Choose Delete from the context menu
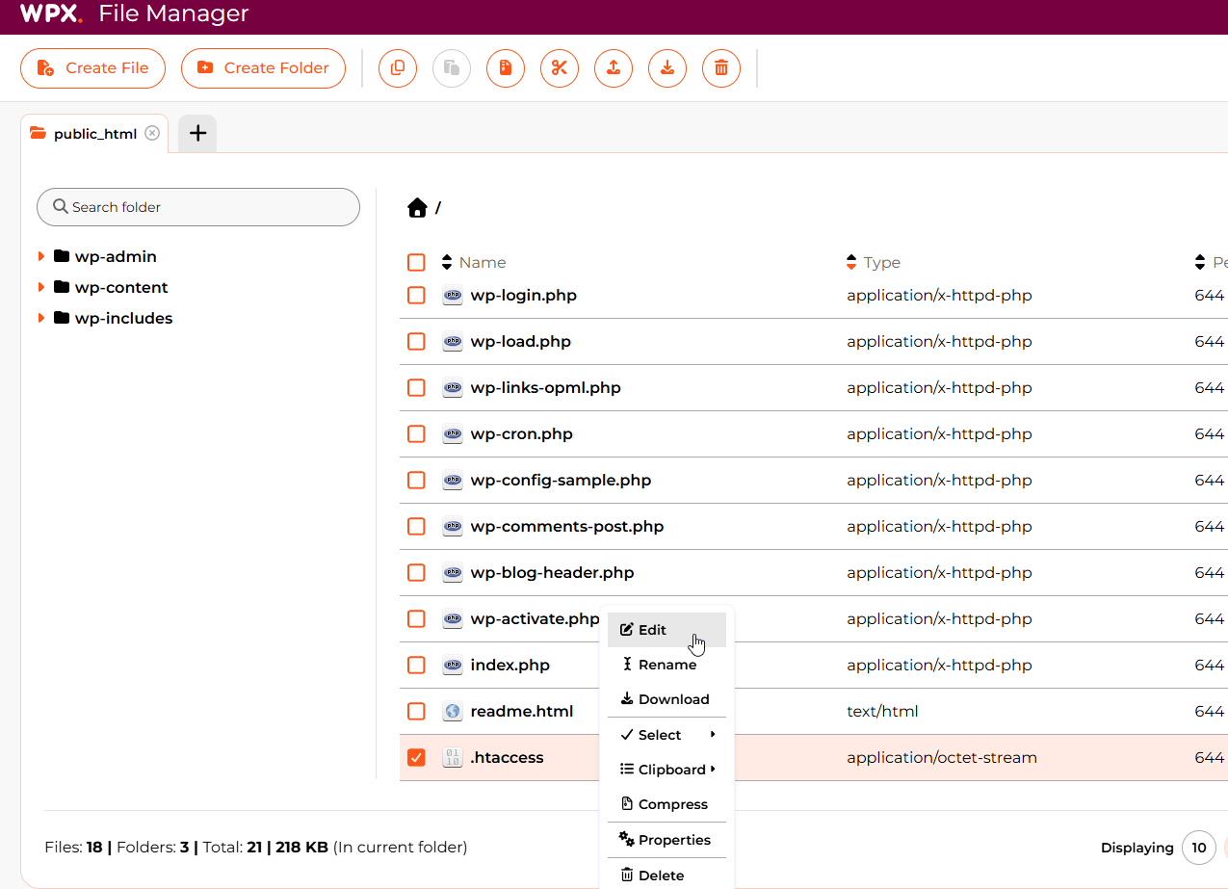 click(x=666, y=876)
